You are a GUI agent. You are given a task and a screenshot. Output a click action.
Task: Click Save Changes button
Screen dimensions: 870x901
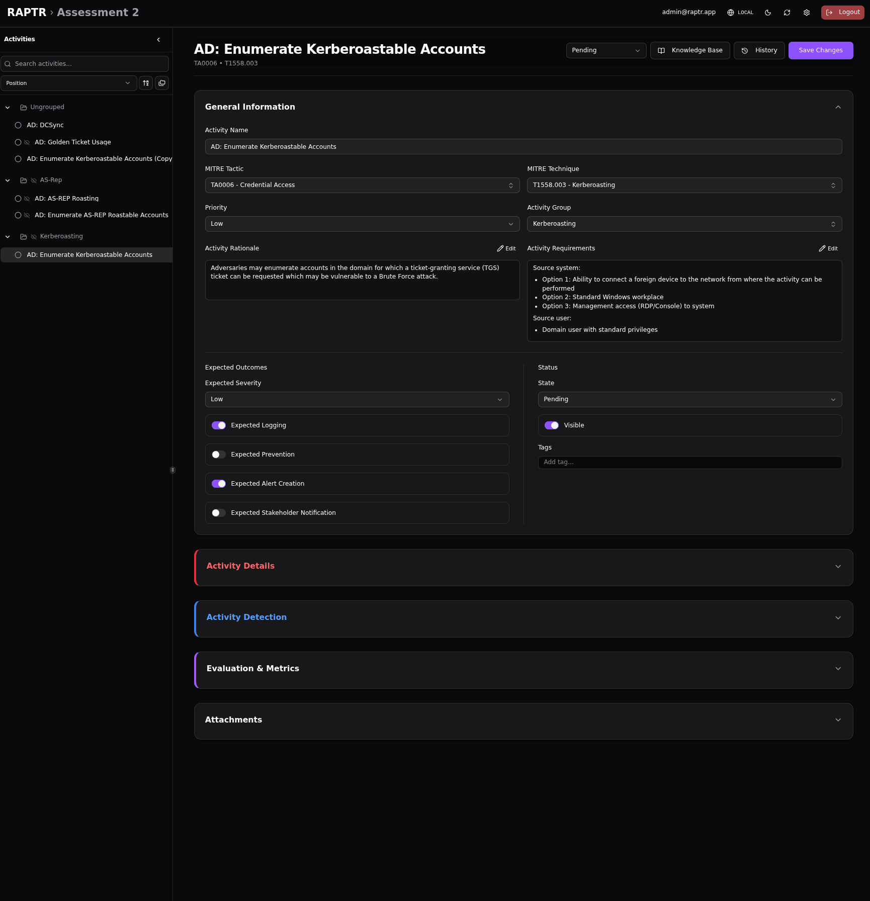pyautogui.click(x=820, y=50)
